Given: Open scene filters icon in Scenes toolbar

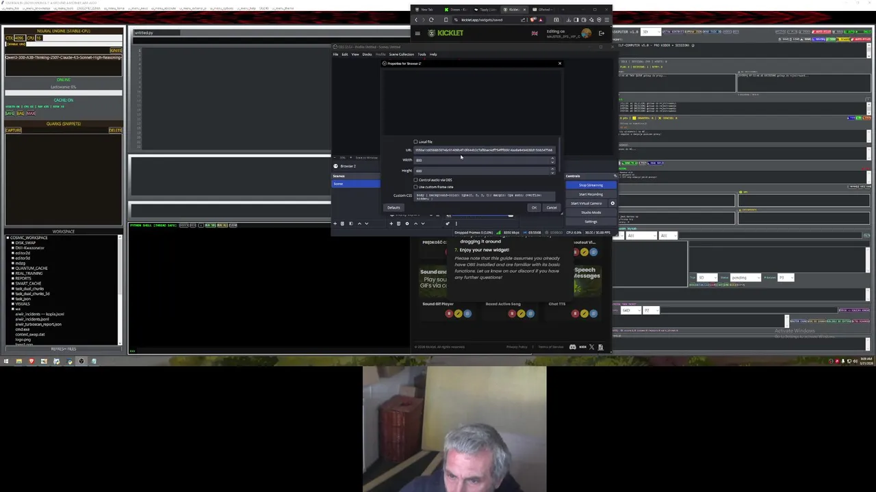Looking at the screenshot, I should tap(351, 223).
